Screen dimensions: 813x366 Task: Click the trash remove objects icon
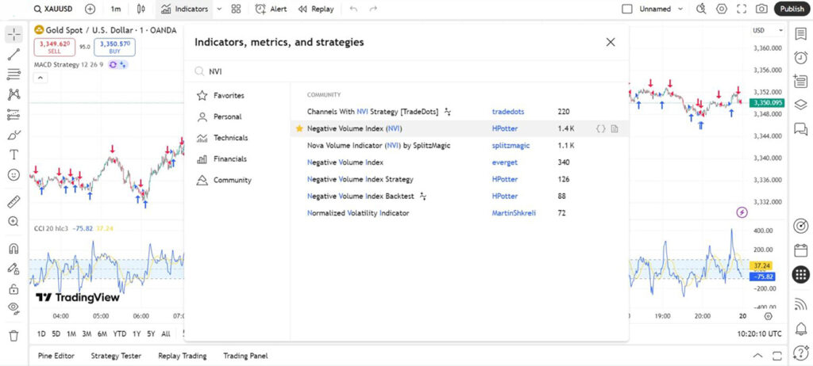(13, 335)
